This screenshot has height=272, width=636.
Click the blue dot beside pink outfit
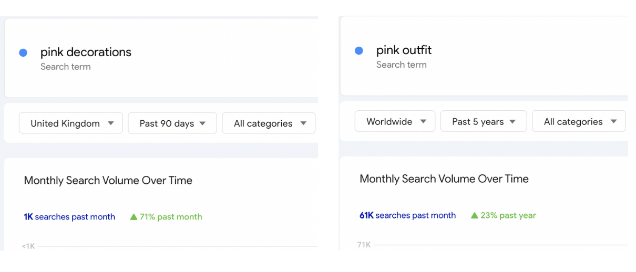[x=359, y=50]
